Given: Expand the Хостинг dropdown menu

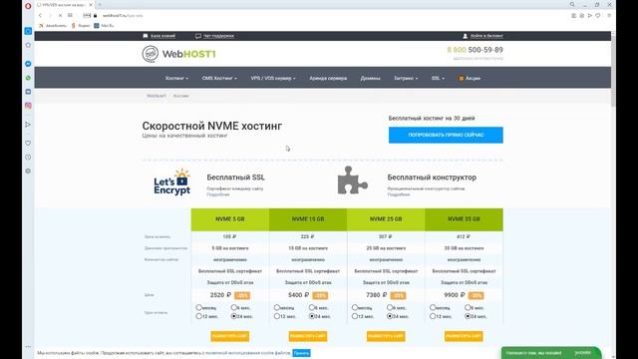Looking at the screenshot, I should tap(176, 78).
